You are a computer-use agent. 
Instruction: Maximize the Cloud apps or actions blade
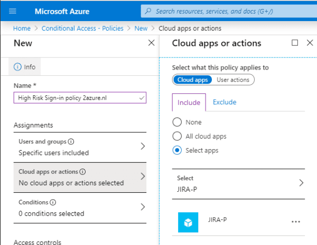tap(295, 43)
